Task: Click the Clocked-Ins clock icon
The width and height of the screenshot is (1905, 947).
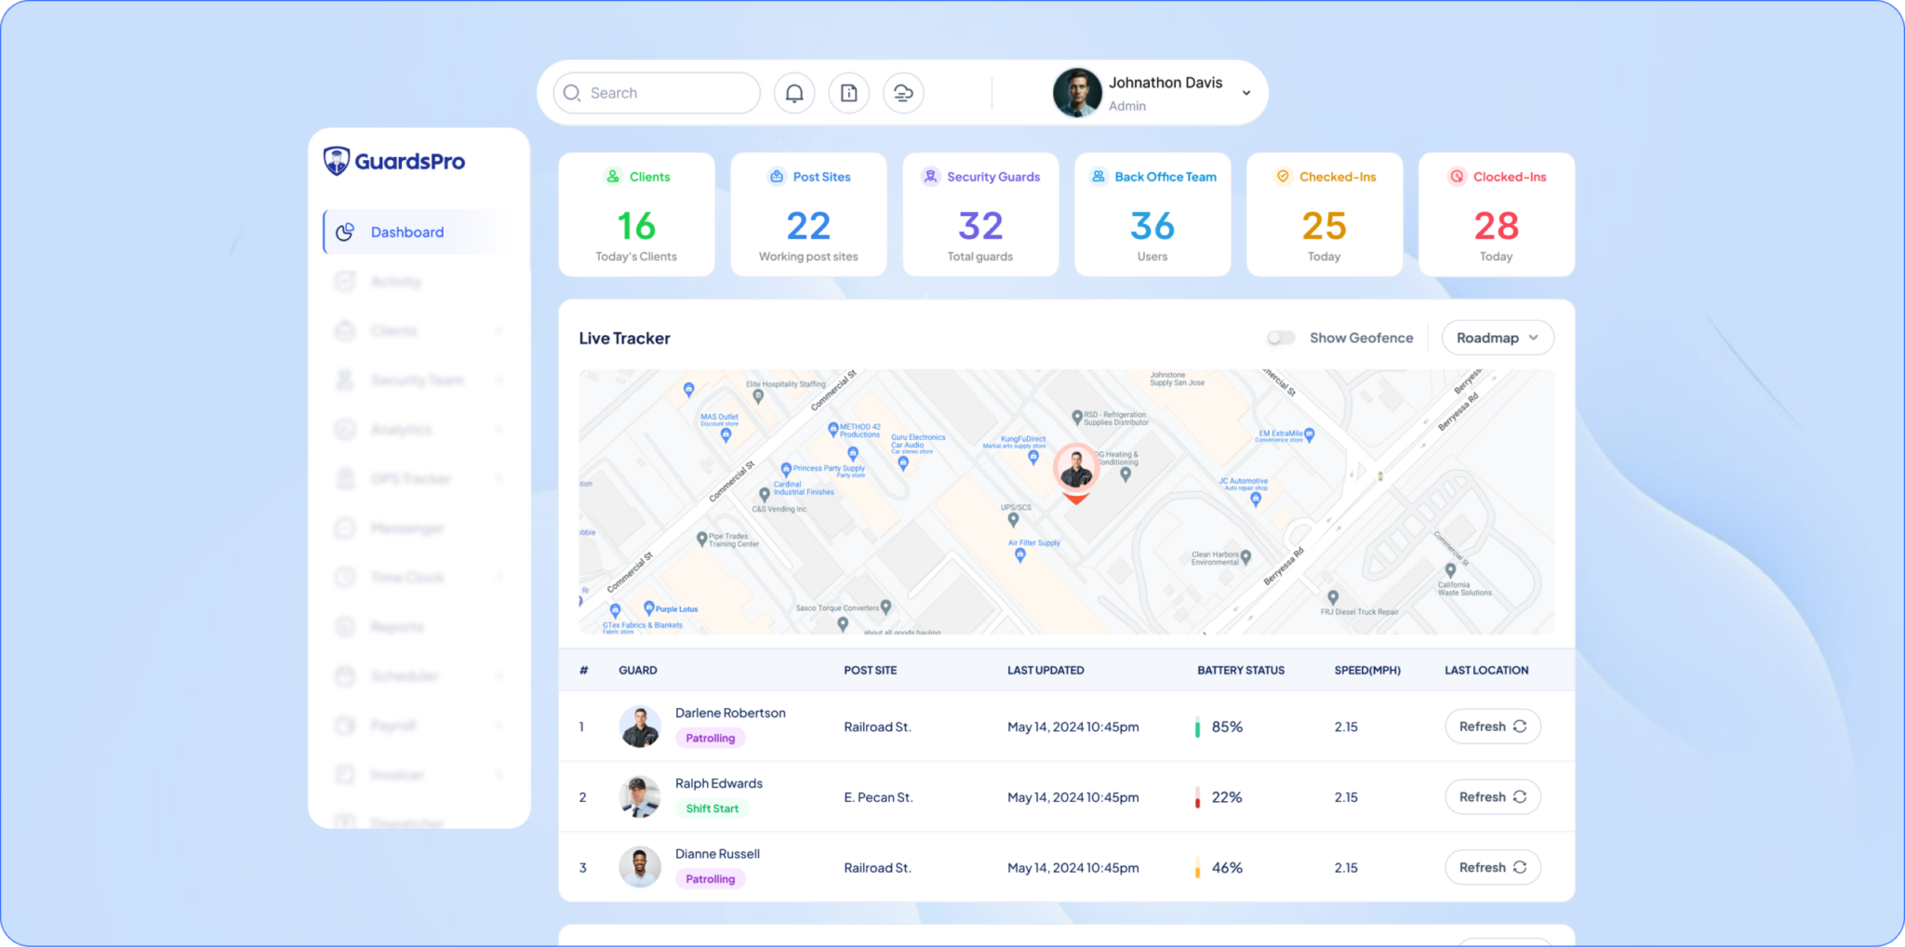Action: [x=1457, y=177]
